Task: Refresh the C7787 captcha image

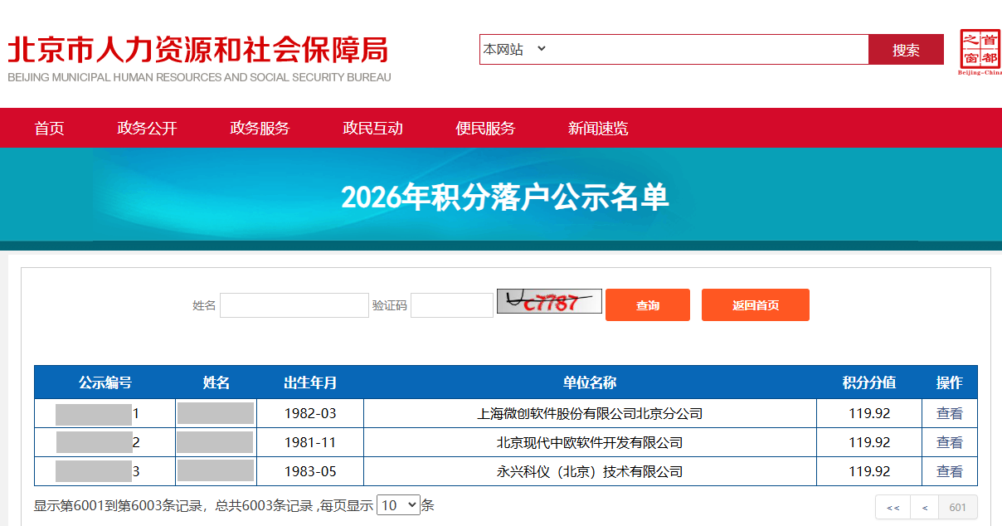Action: click(x=549, y=301)
